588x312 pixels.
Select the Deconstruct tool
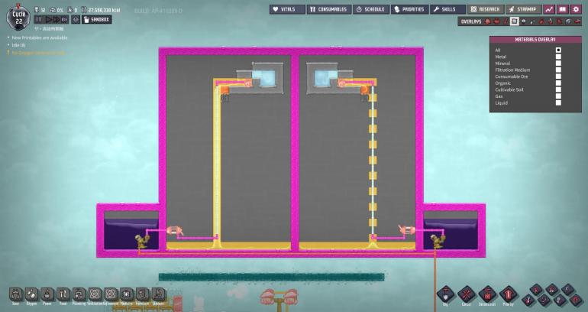487,294
